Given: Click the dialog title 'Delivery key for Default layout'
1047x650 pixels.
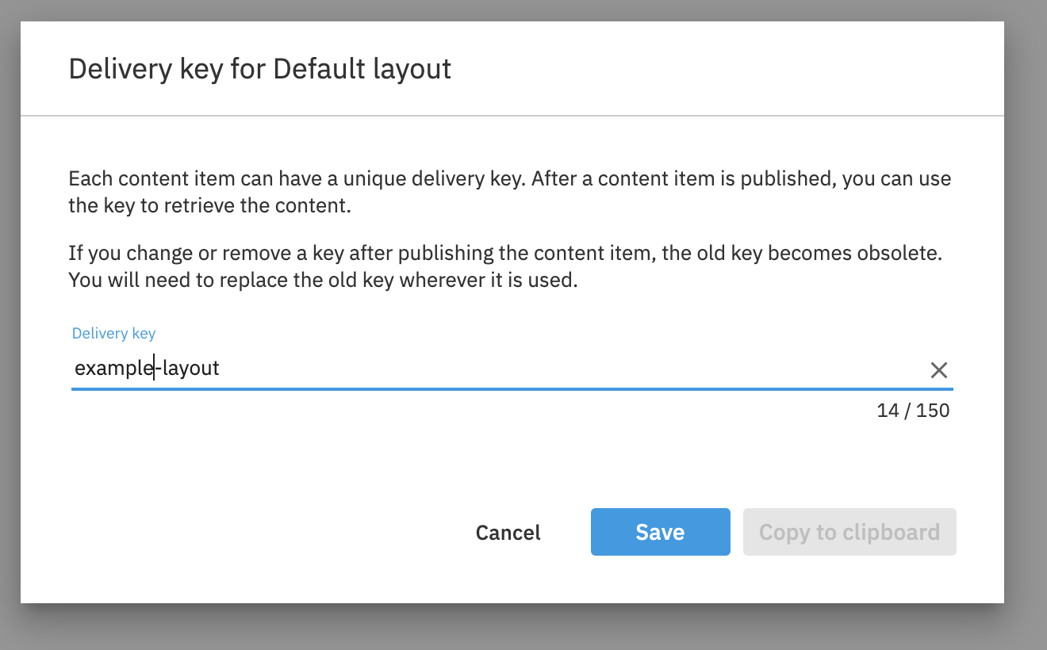Looking at the screenshot, I should (259, 69).
